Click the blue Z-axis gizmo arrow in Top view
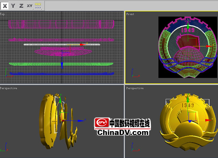Viewport: 218px width, 158px height. pos(62,65)
